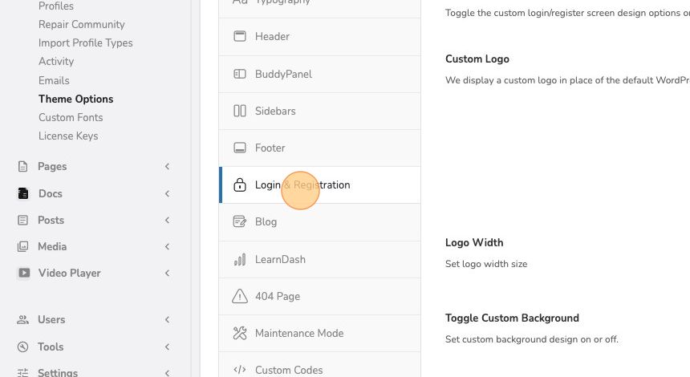Open the Profiles submenu link
This screenshot has height=377, width=690.
(x=56, y=6)
